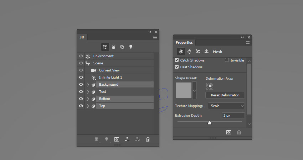Select the Infinite Light 1 row
The image size is (303, 160).
119,77
